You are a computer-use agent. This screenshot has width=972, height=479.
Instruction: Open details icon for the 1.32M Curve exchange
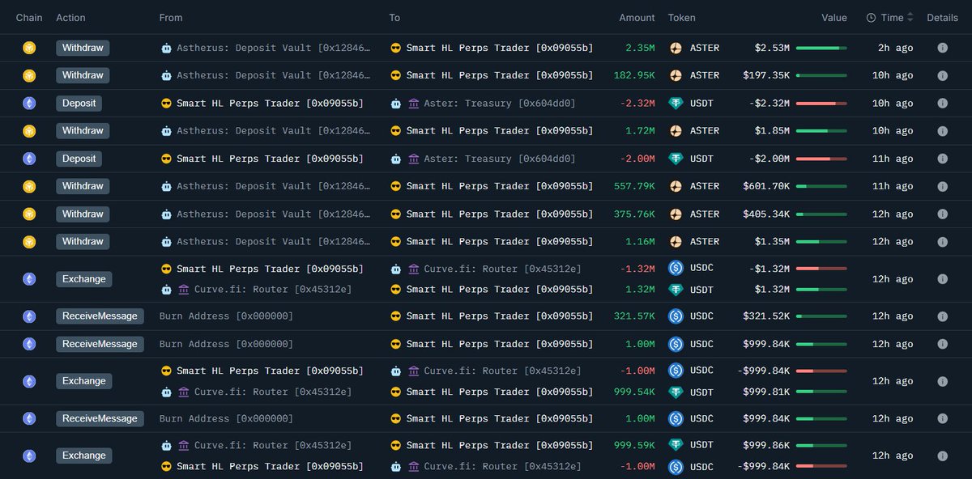click(x=942, y=278)
